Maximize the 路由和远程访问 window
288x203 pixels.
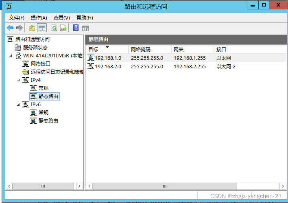(x=264, y=5)
